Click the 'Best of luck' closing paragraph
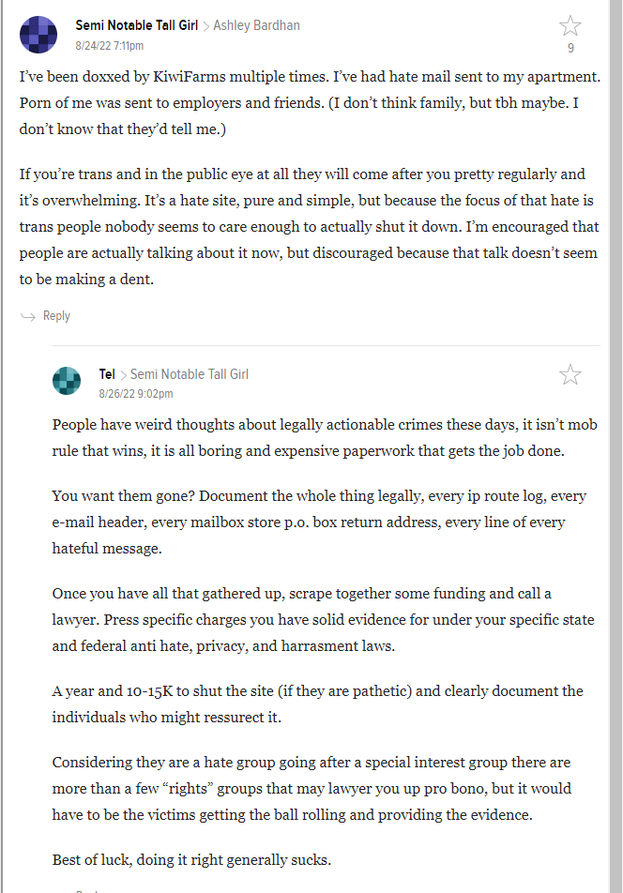 191,860
